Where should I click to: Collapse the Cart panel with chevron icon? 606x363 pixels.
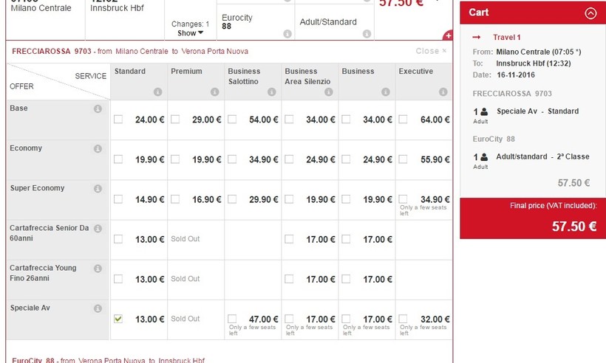tap(590, 13)
